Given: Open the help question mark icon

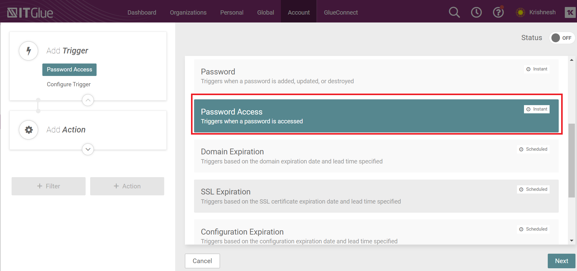Looking at the screenshot, I should click(498, 12).
